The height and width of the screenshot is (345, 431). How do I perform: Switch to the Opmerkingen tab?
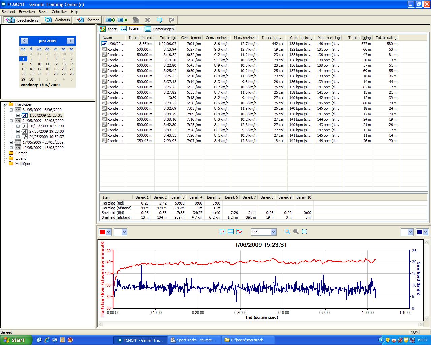tap(160, 29)
